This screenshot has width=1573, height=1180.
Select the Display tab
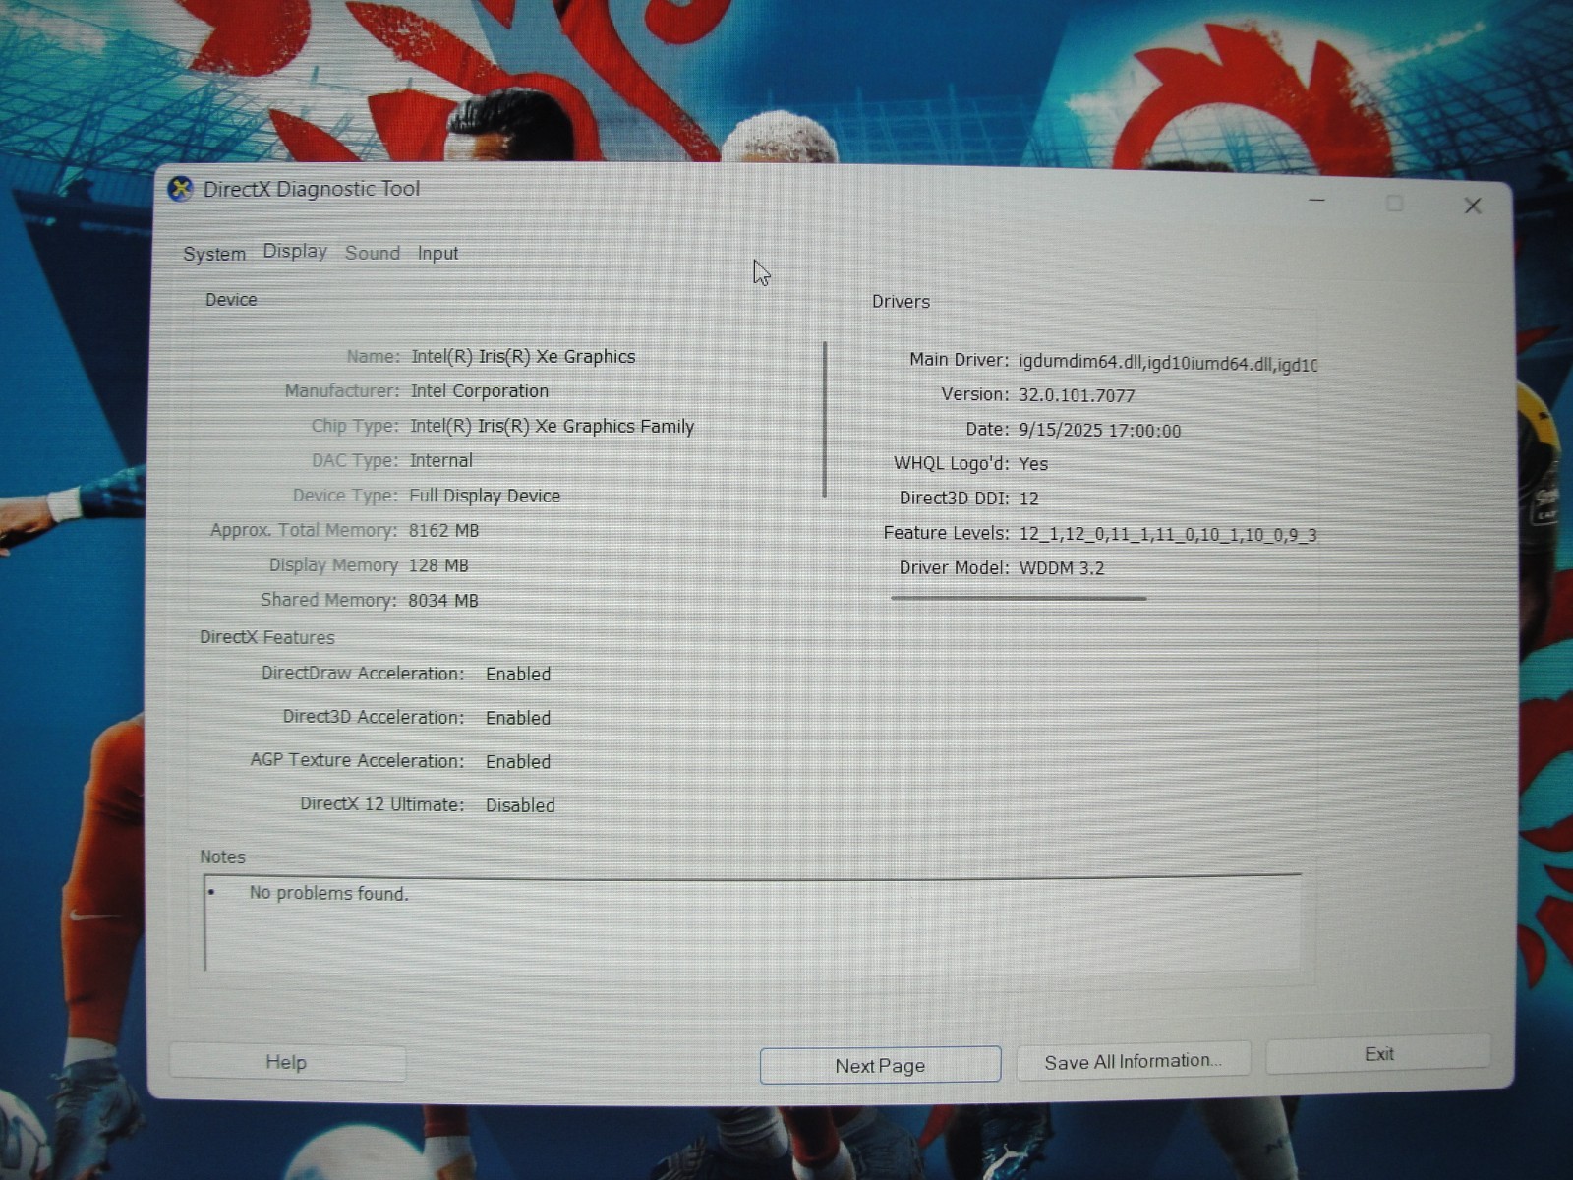[295, 252]
